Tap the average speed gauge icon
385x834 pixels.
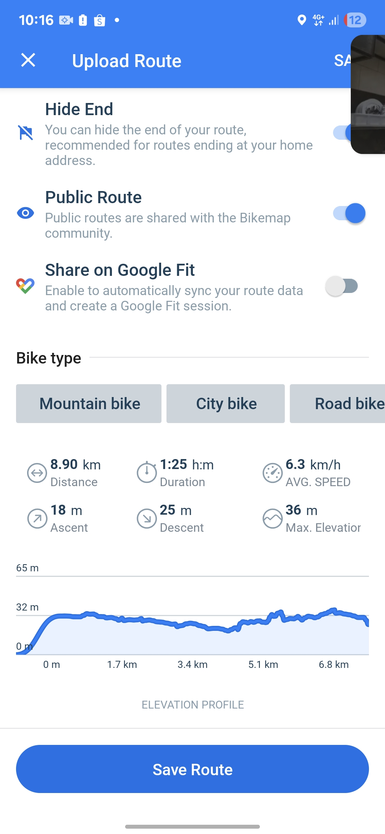pos(273,473)
